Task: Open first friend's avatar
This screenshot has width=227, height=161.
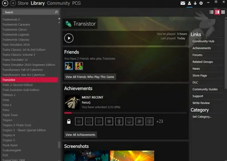Action: pos(69,66)
